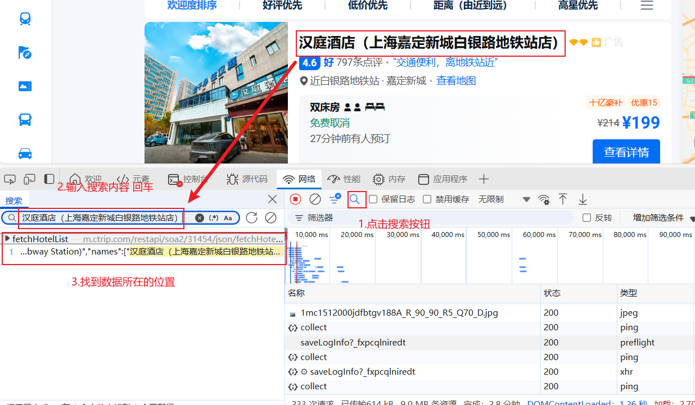
Task: Click the hotel photo thumbnail
Action: tap(216, 93)
